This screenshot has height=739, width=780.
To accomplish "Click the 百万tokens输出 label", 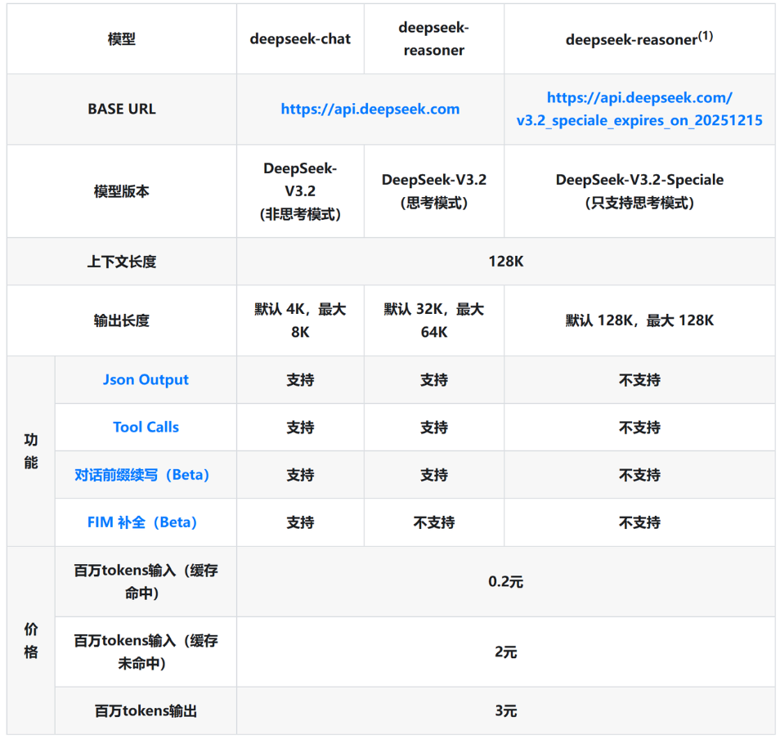I will coord(146,710).
